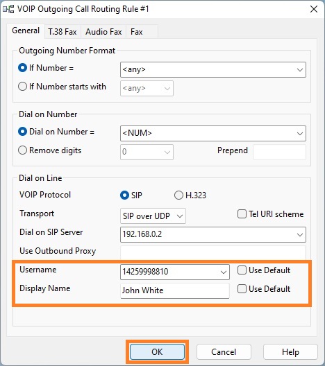Expand the Dial on SIP Server dropdown
This screenshot has width=325, height=366.
(300, 234)
